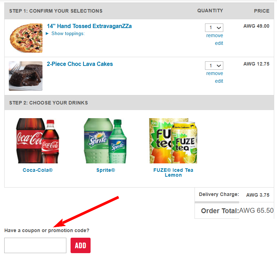This screenshot has width=277, height=264.
Task: Click the Show toppings text link
Action: click(x=68, y=34)
